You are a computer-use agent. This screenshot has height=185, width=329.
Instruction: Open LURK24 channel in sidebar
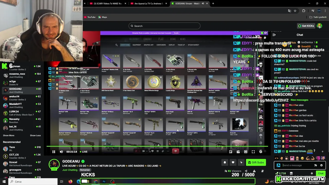point(22,113)
